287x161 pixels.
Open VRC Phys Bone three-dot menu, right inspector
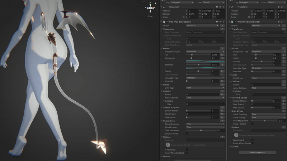[x=285, y=22]
